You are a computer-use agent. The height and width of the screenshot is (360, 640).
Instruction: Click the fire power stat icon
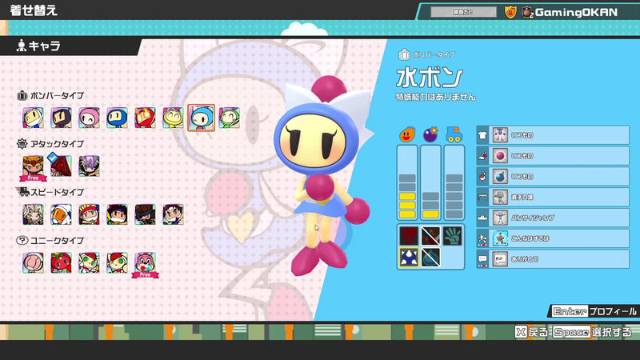(x=407, y=134)
